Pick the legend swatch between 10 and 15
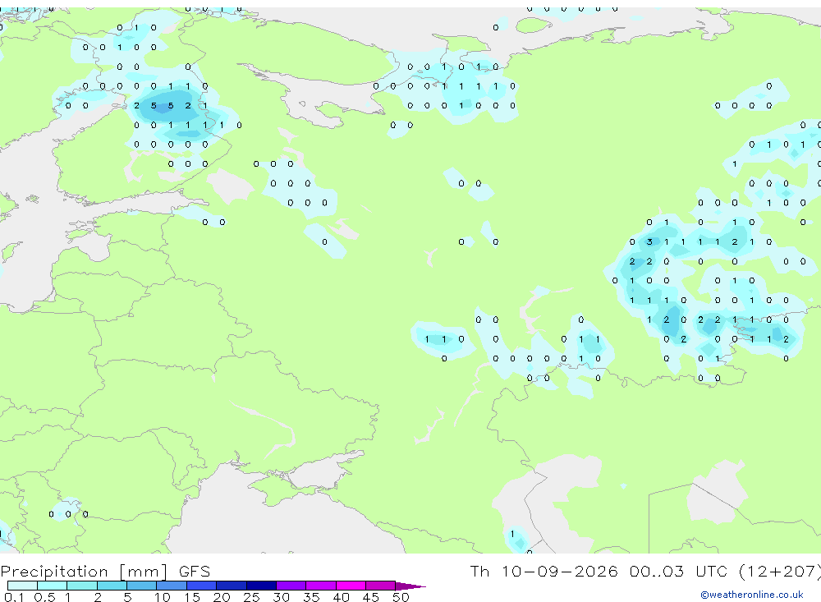Viewport: 821px width, 602px height. [x=172, y=586]
